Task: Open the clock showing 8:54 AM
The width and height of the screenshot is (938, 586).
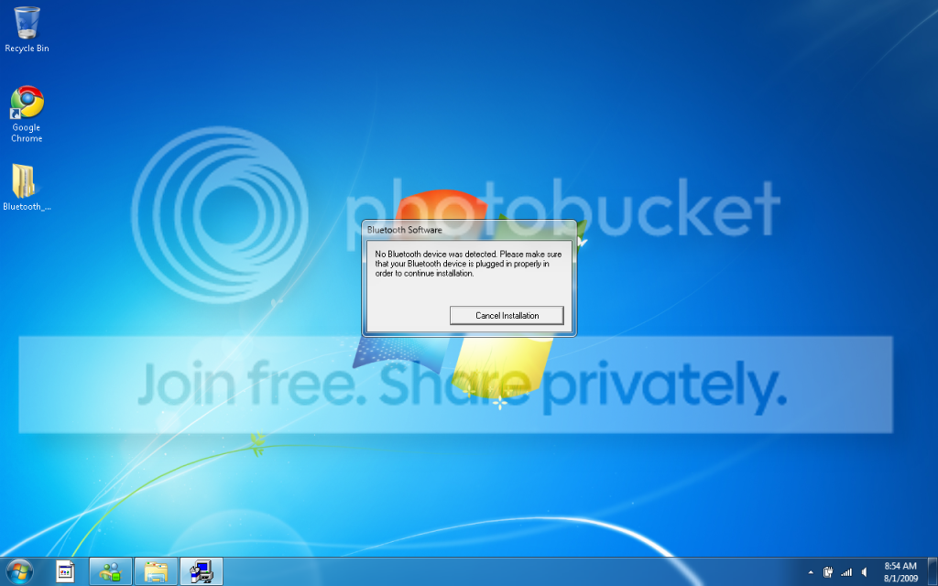Action: pos(900,571)
